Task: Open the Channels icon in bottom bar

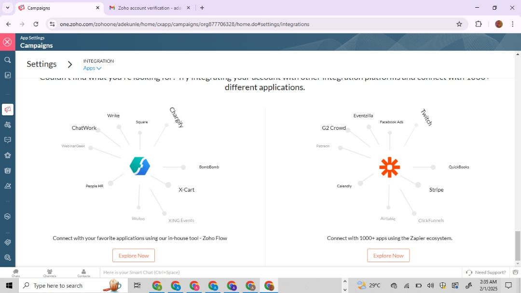Action: 50,273
